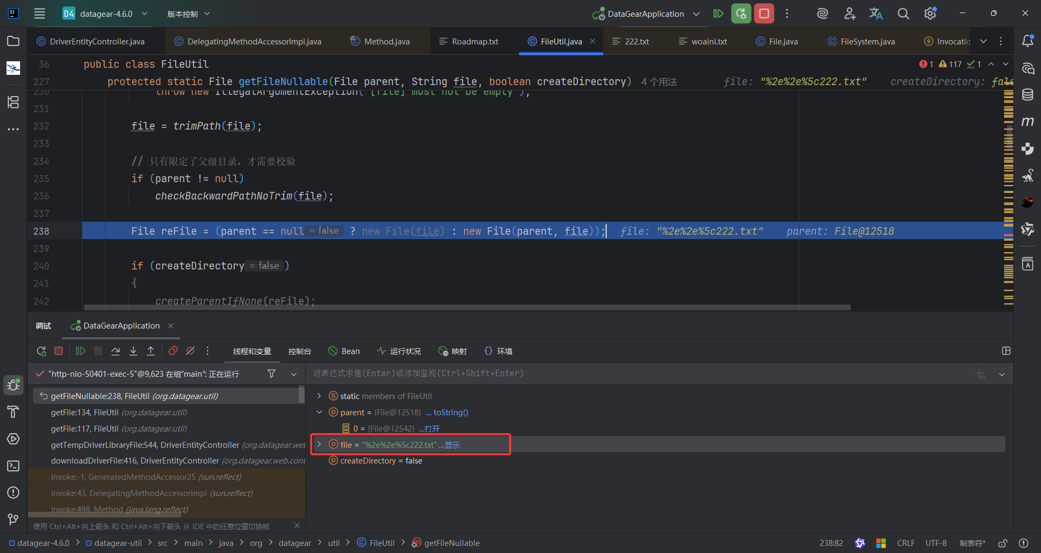Click Step Over in debug toolbar

[x=115, y=351]
